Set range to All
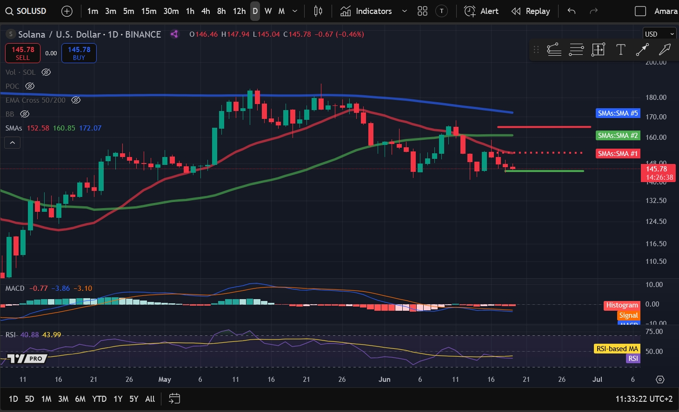Viewport: 679px width, 412px height. point(150,399)
